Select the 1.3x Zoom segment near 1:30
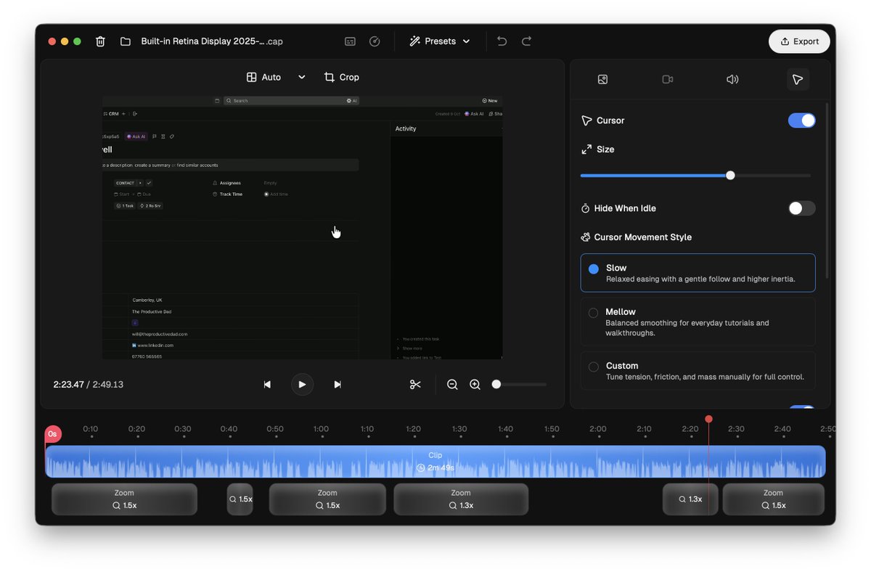The image size is (871, 572). (461, 499)
